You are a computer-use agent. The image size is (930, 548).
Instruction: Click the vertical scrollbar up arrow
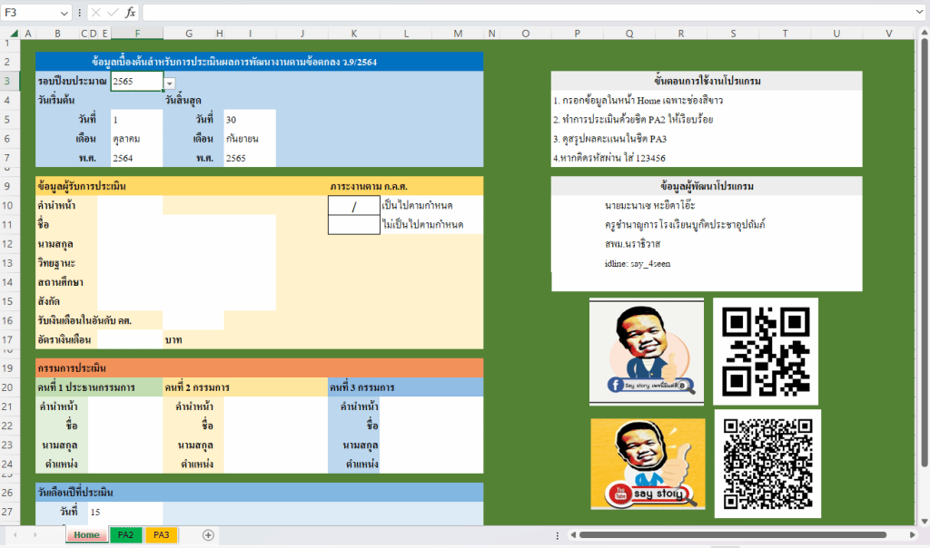924,34
